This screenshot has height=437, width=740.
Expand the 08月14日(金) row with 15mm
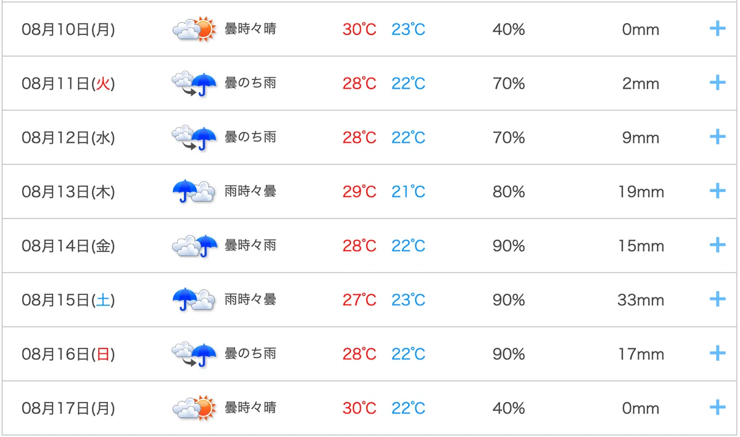point(717,245)
